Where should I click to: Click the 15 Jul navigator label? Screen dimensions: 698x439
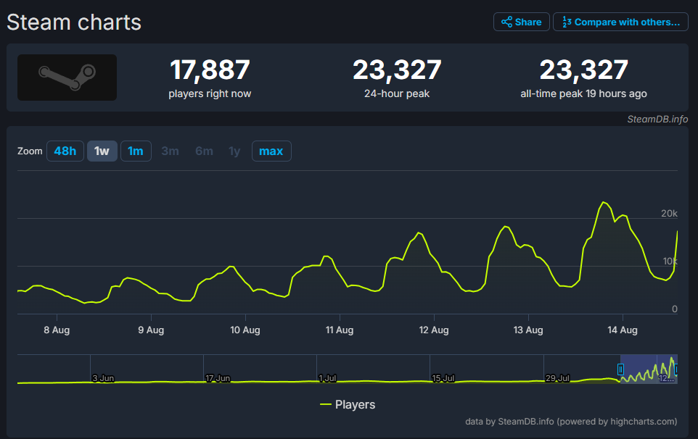point(443,378)
